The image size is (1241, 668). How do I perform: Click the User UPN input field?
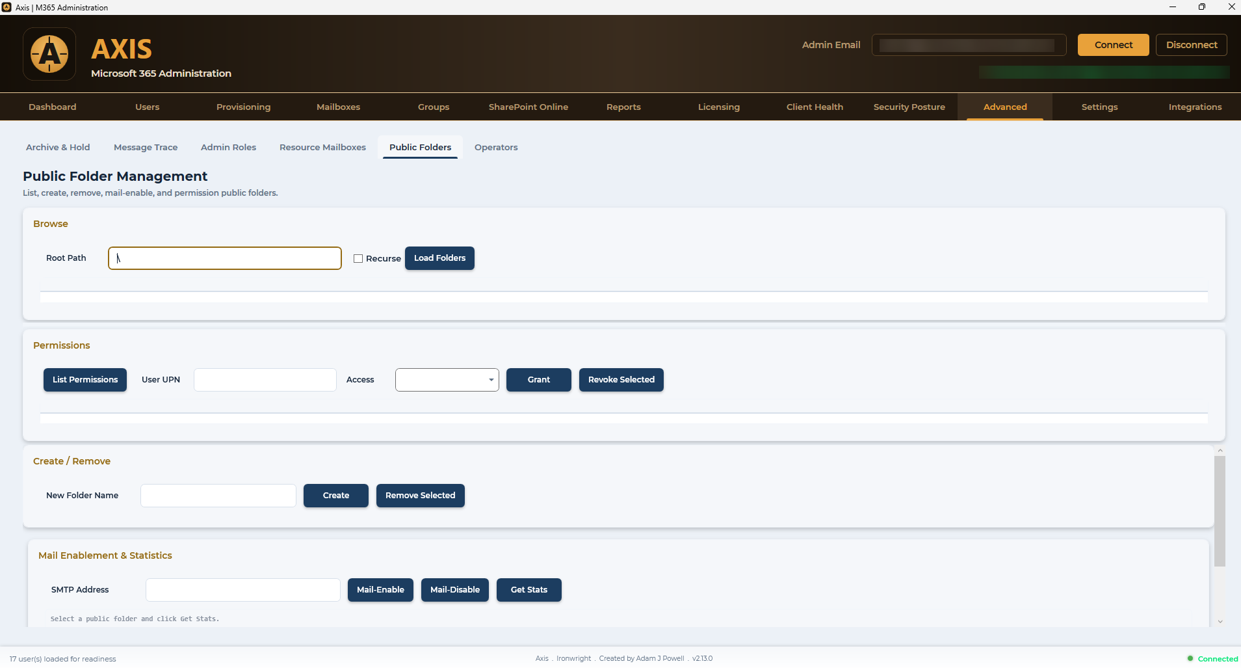[x=265, y=380]
